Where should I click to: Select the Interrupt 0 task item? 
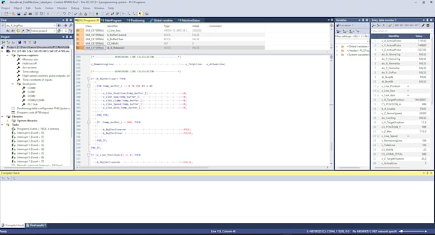click(x=31, y=133)
